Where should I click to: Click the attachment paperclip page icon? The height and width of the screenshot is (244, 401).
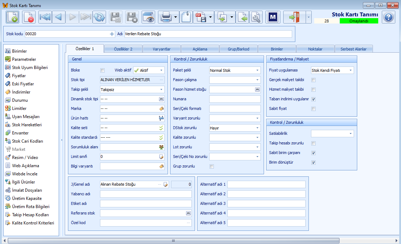[x=186, y=17]
